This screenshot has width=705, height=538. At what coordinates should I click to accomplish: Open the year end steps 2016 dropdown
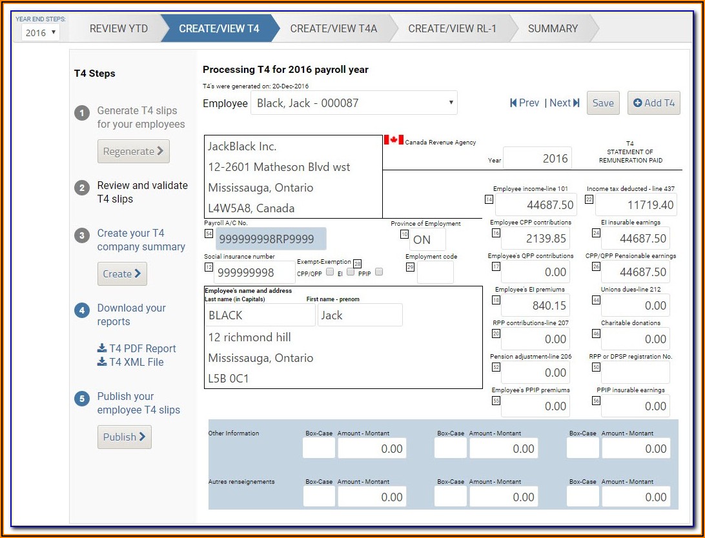pos(40,32)
